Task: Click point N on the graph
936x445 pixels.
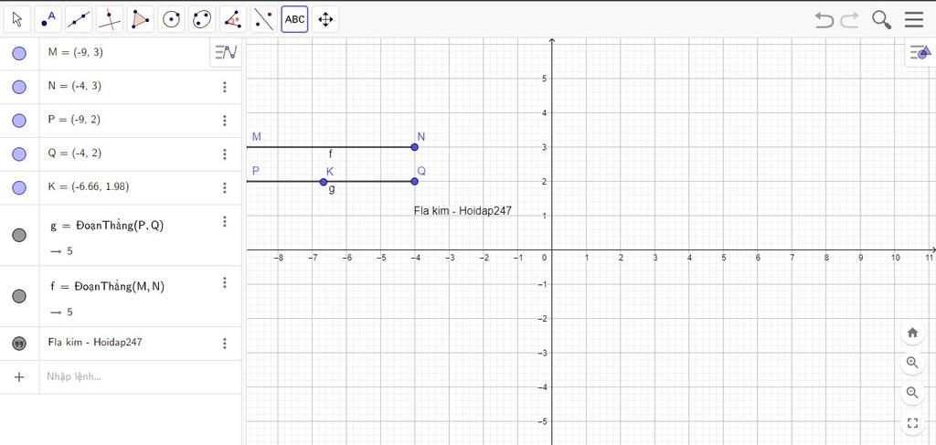Action: point(415,147)
